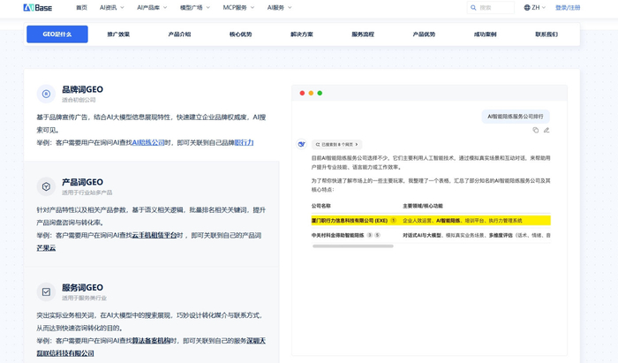618x363 pixels.
Task: Click the 产品词GEO cube icon
Action: point(46,186)
